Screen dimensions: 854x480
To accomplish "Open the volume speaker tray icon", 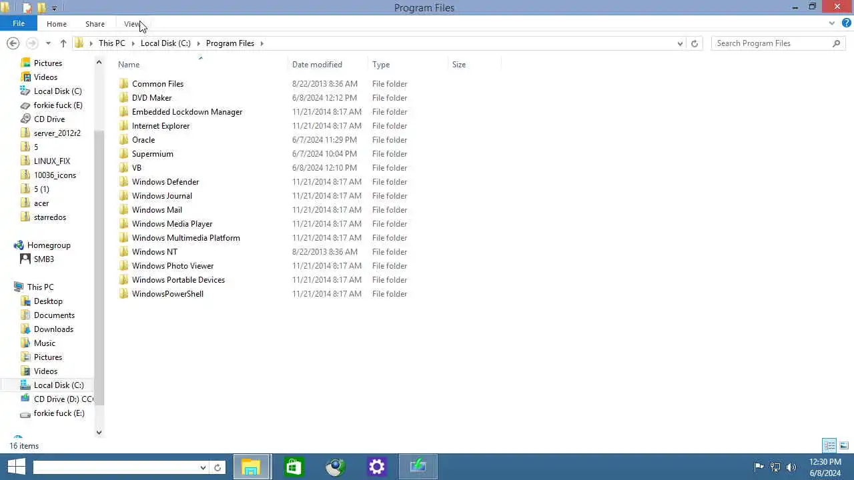I will (x=791, y=467).
